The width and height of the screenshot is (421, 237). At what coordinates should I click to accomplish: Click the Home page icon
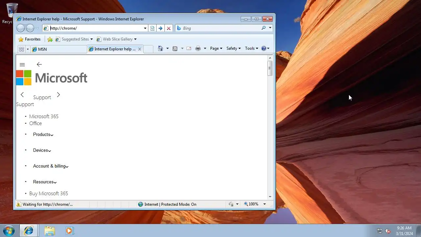(x=161, y=48)
